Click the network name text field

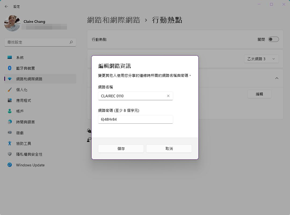[x=132, y=96]
